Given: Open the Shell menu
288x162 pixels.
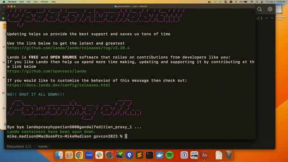Looking at the screenshot, I should (x=22, y=2).
